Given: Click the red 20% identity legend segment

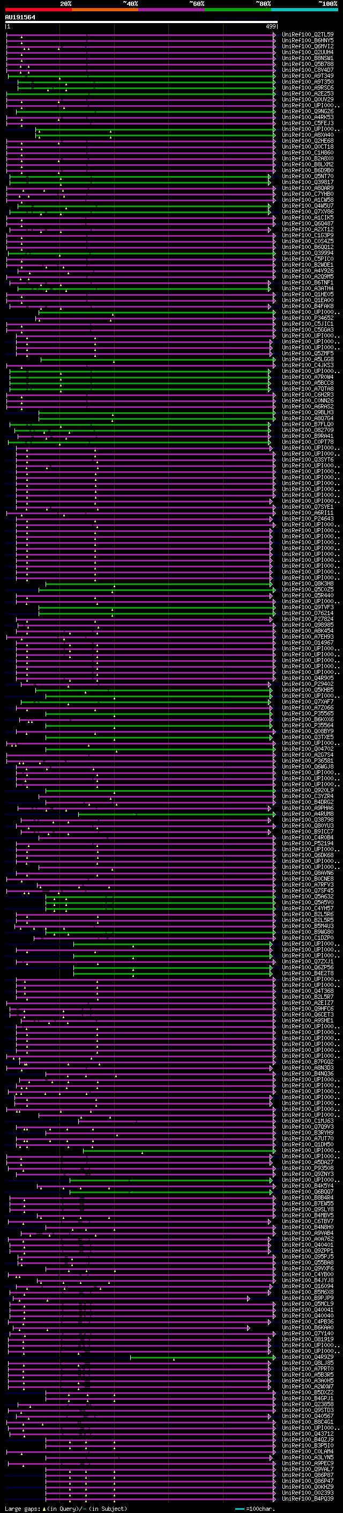Looking at the screenshot, I should 39,10.
